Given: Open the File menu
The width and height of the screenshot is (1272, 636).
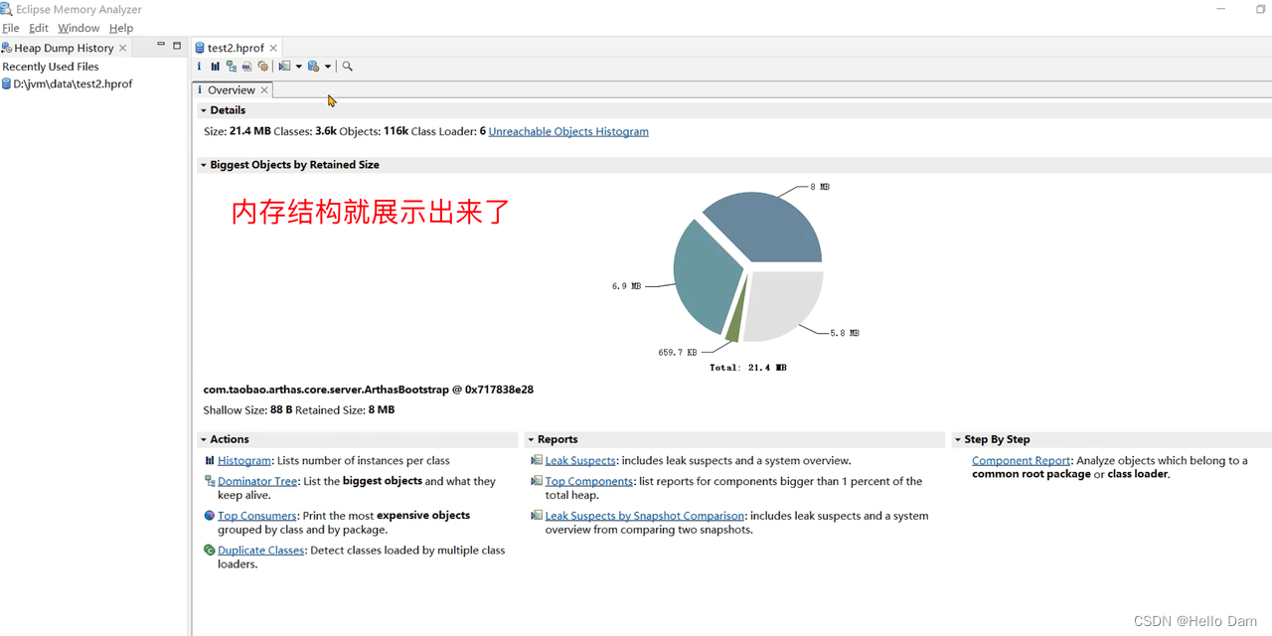Looking at the screenshot, I should point(11,28).
